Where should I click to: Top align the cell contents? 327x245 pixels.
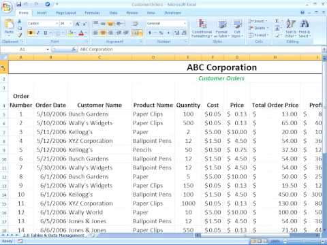(x=96, y=23)
